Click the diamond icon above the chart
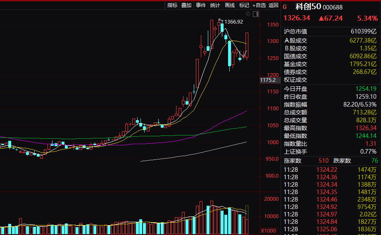This screenshot has height=235, width=381. pos(248,14)
